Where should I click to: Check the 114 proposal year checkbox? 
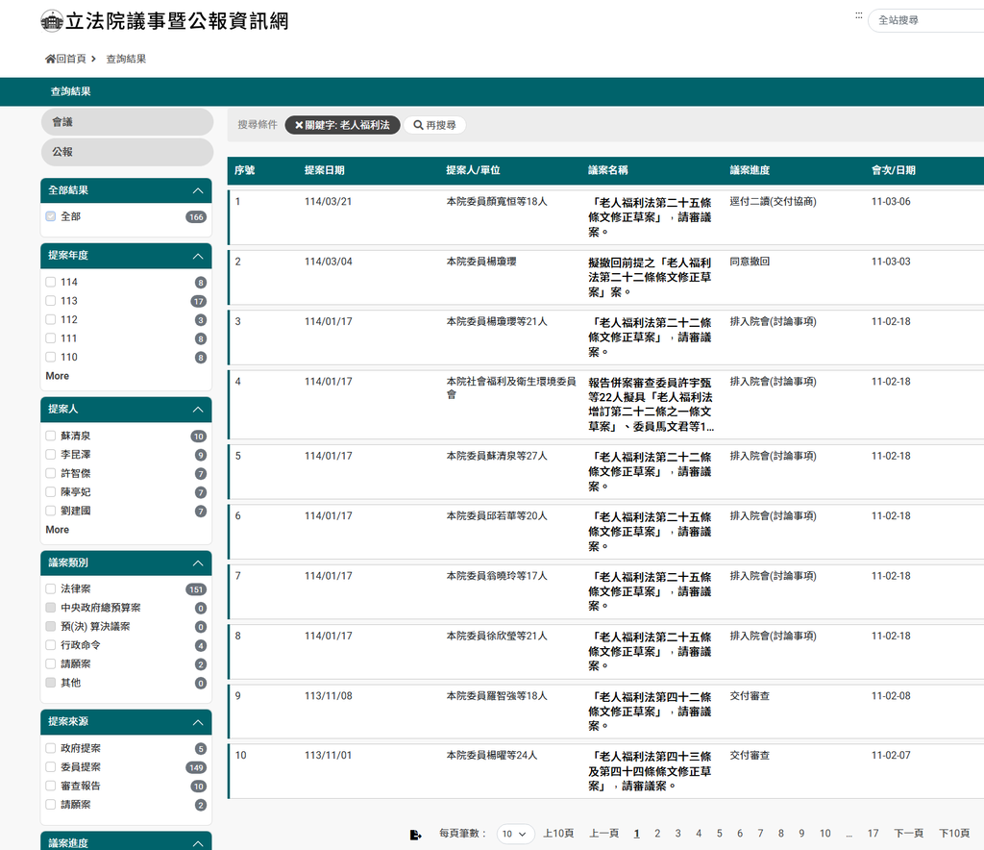point(50,282)
